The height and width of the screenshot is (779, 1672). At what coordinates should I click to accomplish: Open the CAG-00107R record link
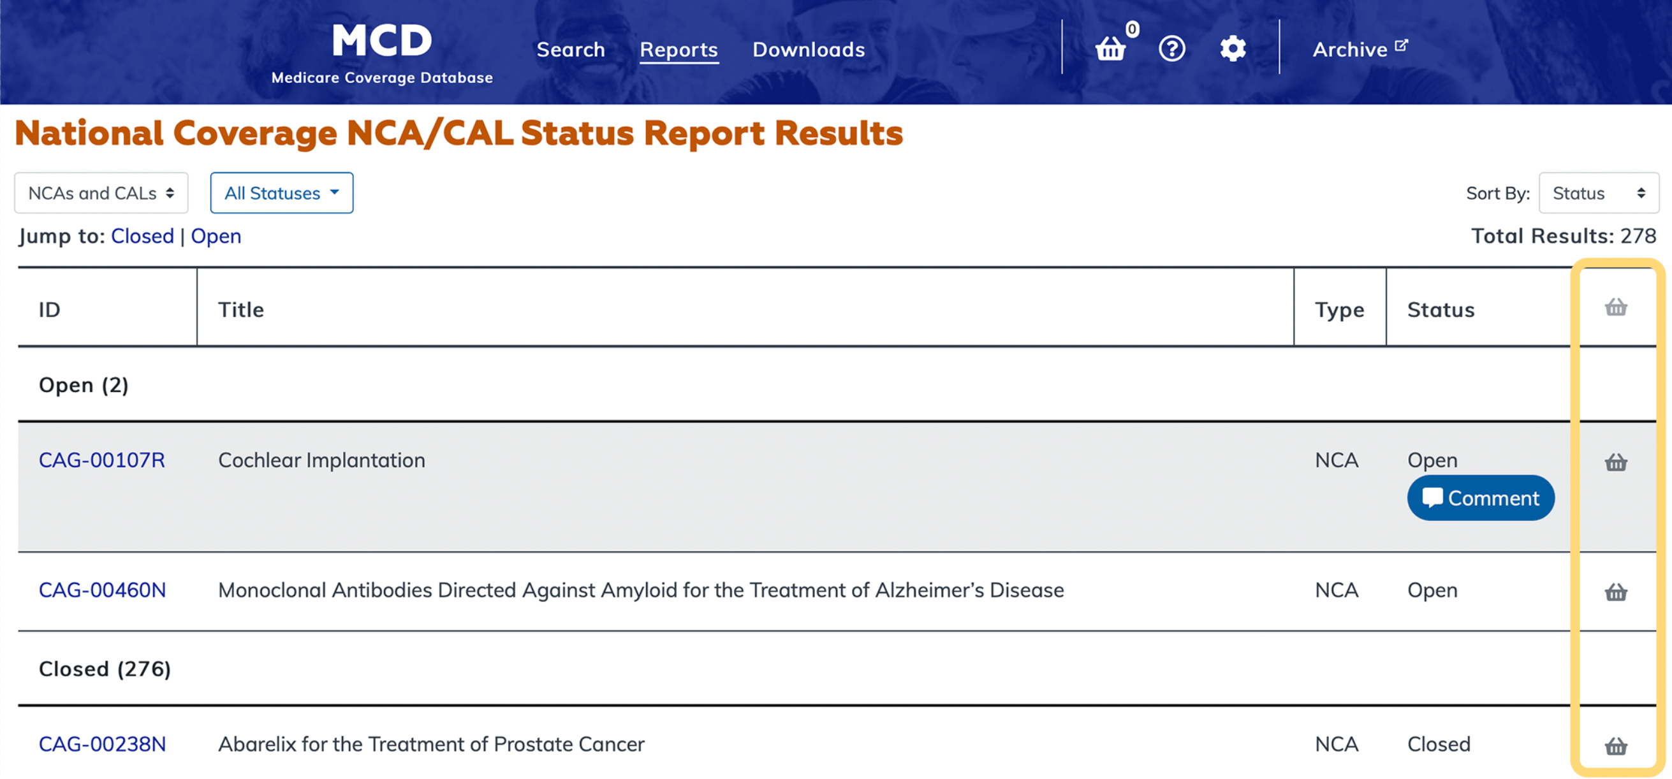pyautogui.click(x=102, y=460)
